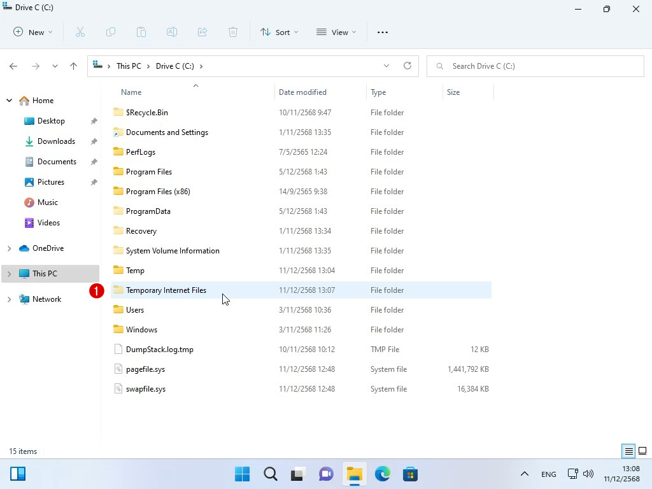Open the View dropdown menu

[x=336, y=32]
